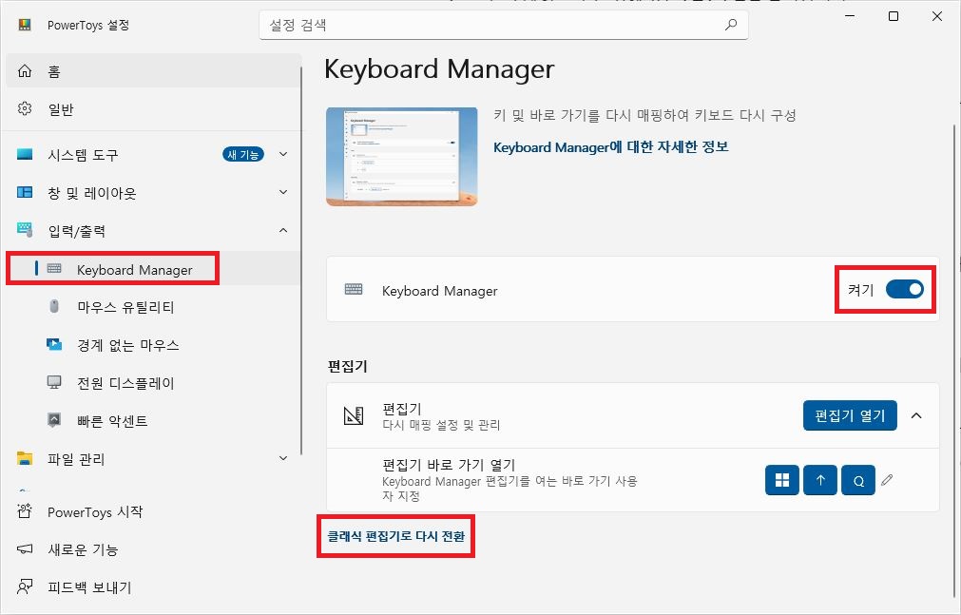The width and height of the screenshot is (961, 615).
Task: Expand the 창 및 레이아웃 section chevron
Action: pyautogui.click(x=283, y=192)
